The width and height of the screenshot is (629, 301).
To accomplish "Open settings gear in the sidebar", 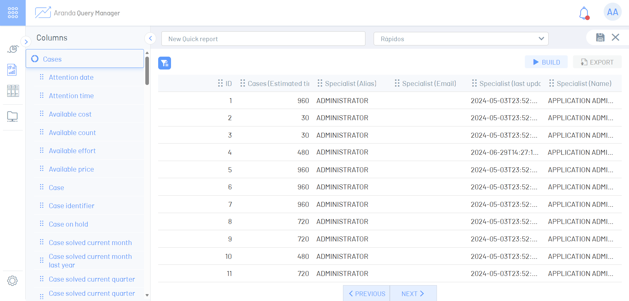I will click(13, 281).
